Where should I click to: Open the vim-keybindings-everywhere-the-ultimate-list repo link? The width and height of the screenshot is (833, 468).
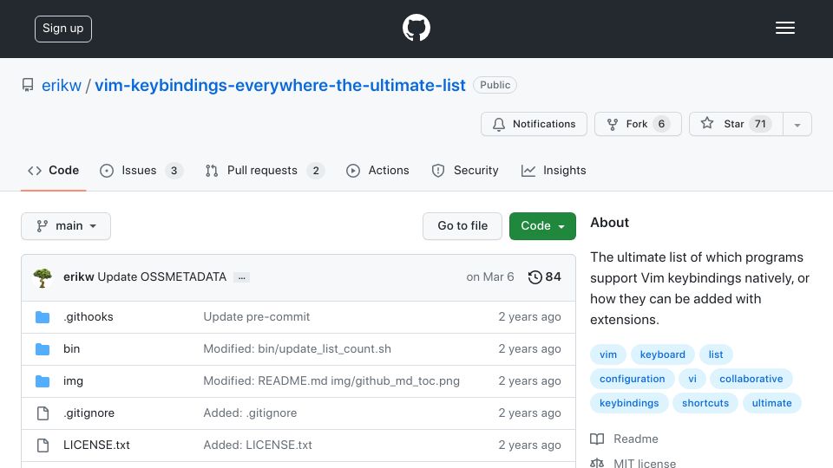(280, 86)
